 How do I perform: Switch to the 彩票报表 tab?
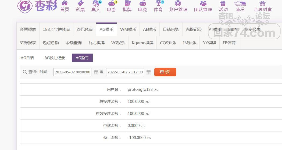click(28, 29)
